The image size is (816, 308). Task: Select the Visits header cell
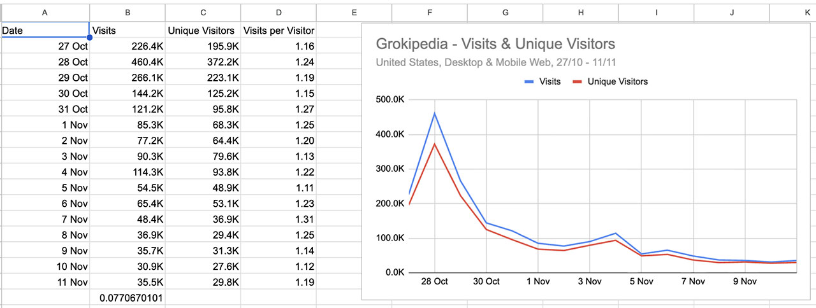pos(127,30)
